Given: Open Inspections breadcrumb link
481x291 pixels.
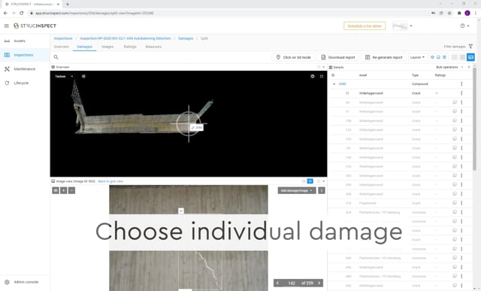Looking at the screenshot, I should point(63,38).
